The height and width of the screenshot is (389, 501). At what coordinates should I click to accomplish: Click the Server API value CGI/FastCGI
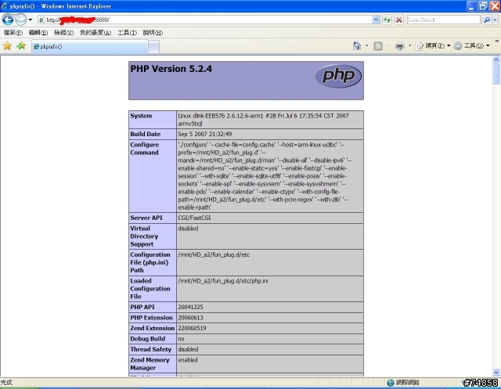tap(194, 218)
